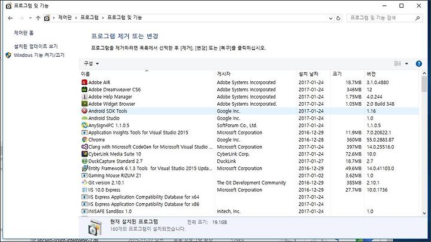Click the search magnifier icon

[418, 18]
